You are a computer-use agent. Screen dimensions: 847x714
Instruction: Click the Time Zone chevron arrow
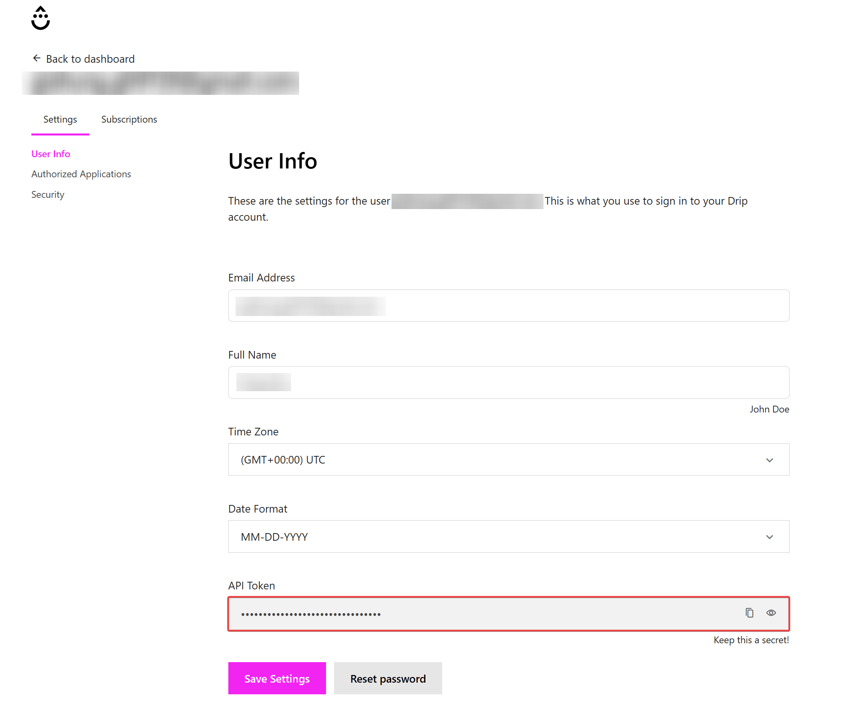click(x=769, y=460)
